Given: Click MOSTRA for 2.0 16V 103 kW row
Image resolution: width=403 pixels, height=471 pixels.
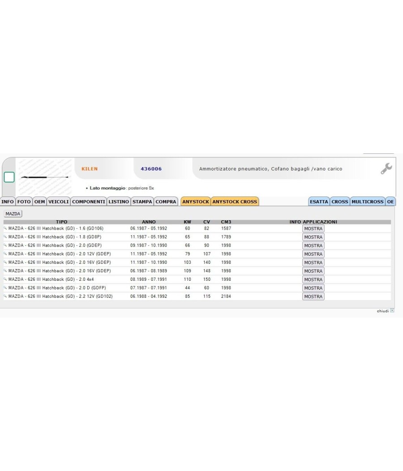Looking at the screenshot, I should tap(313, 262).
